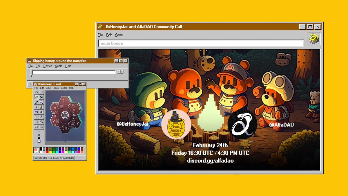Open File menu in the campfire player window

coord(30,66)
